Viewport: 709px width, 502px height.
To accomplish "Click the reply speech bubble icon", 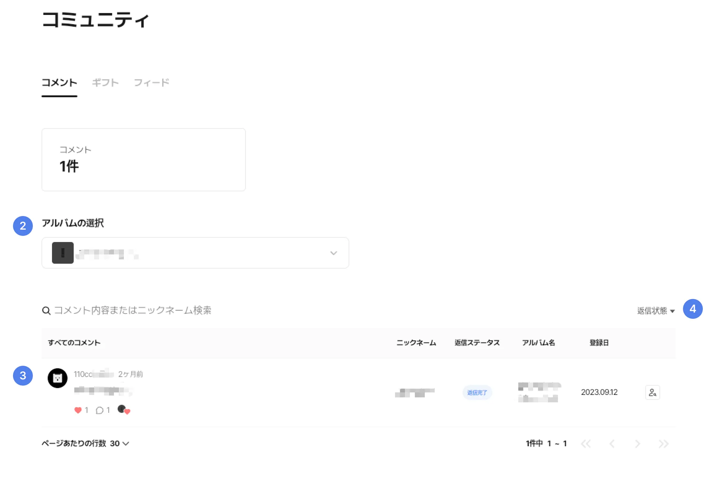I will (100, 410).
